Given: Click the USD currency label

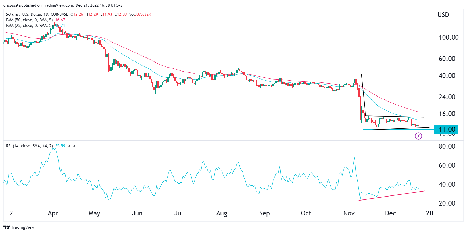Looking at the screenshot, I should pos(443,15).
